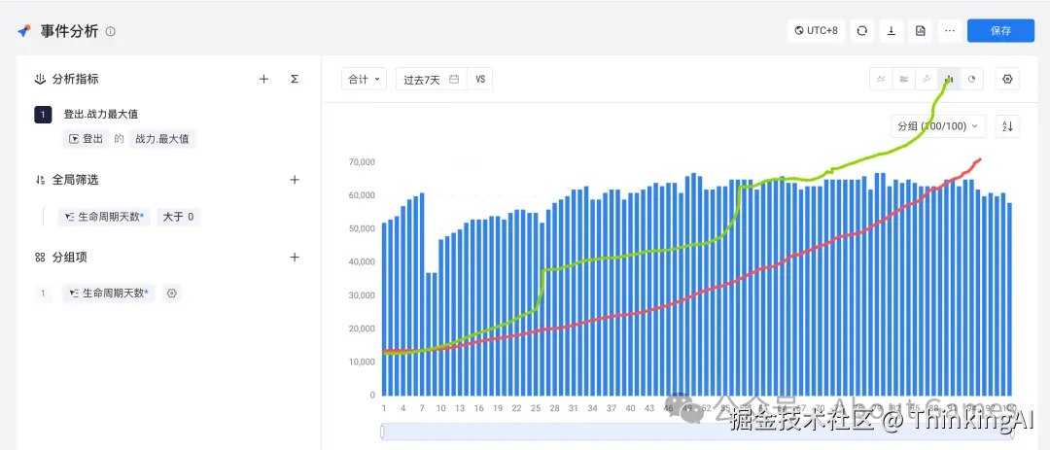Click the 70,000 y-axis label
Screen dimensions: 1050x450
click(x=363, y=162)
